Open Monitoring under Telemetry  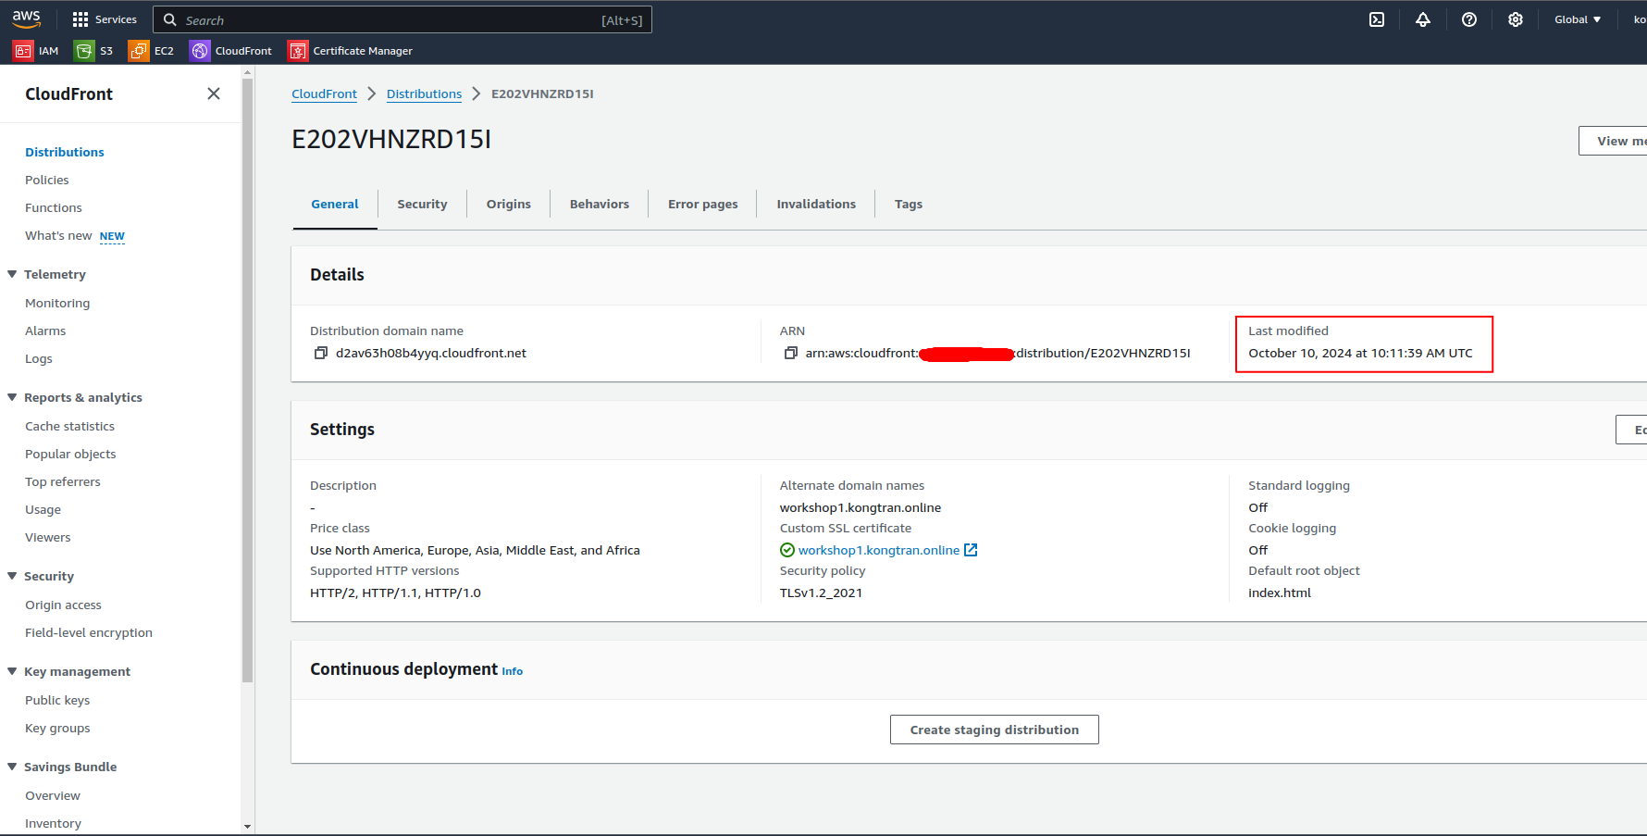point(57,303)
